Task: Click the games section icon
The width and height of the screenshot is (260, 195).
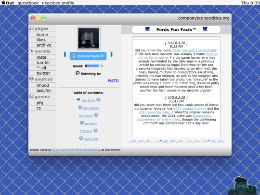Action: tap(31, 96)
